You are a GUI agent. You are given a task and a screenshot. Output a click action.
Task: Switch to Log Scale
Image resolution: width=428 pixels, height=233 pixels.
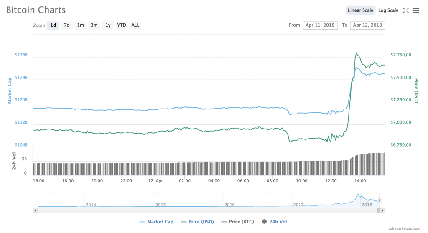click(x=388, y=10)
